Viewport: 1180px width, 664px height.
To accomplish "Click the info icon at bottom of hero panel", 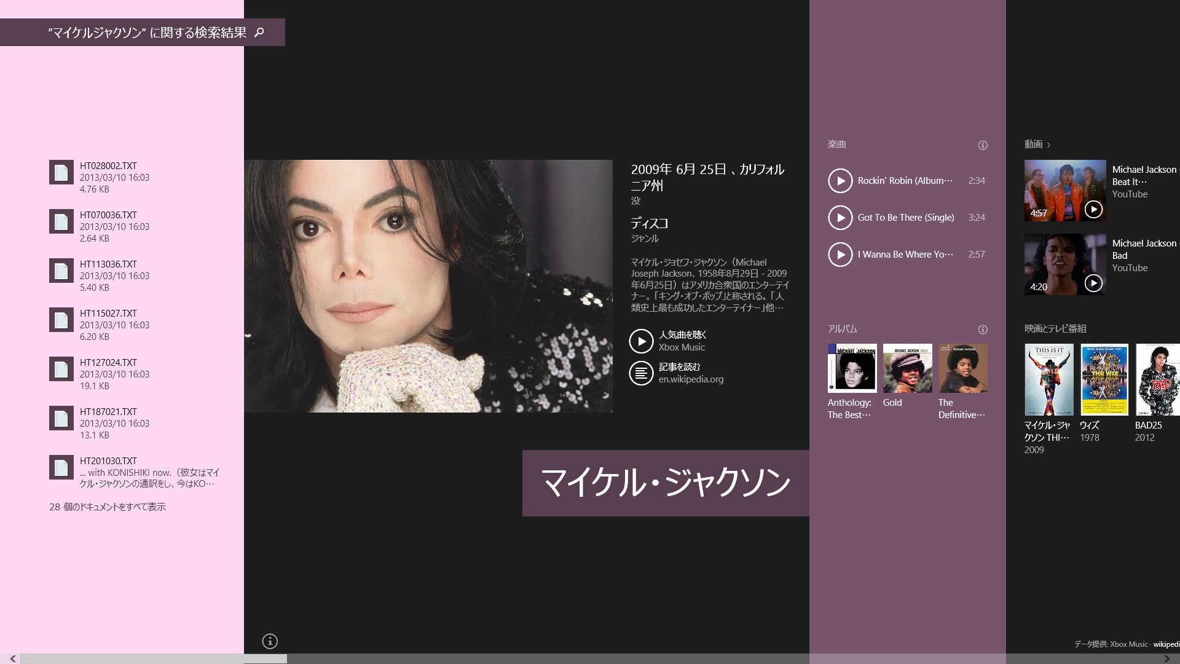I will [x=270, y=641].
